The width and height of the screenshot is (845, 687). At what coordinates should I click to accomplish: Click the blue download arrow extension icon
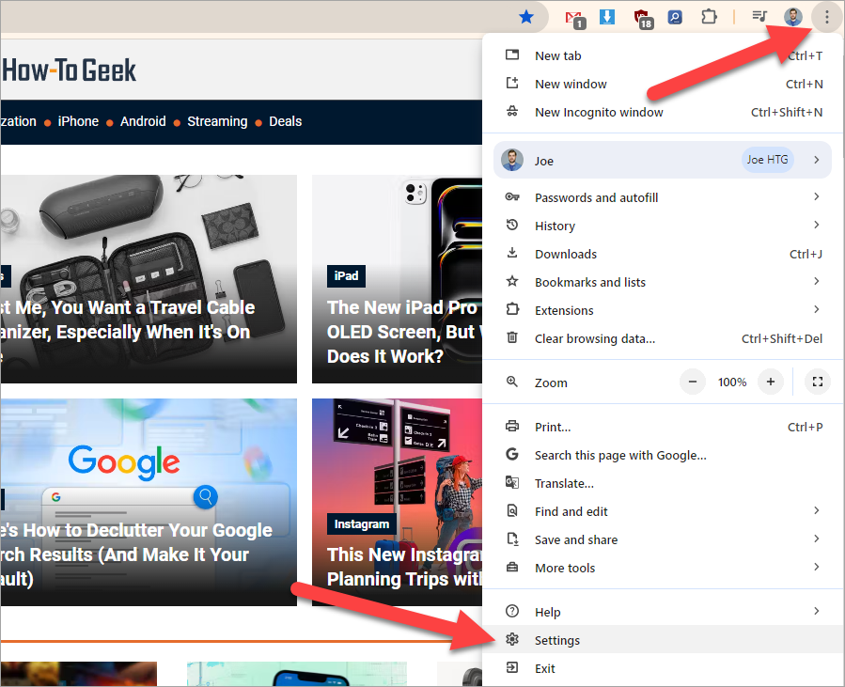(607, 17)
